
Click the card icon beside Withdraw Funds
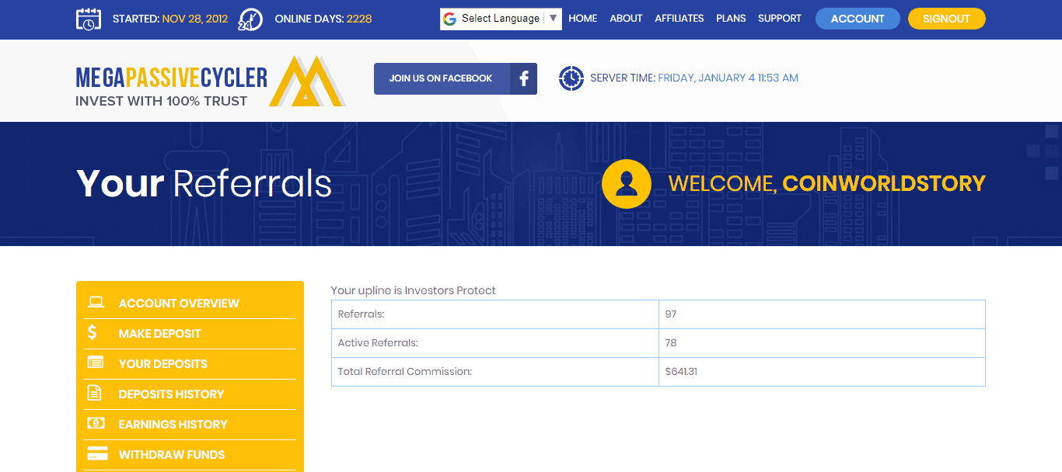[97, 453]
